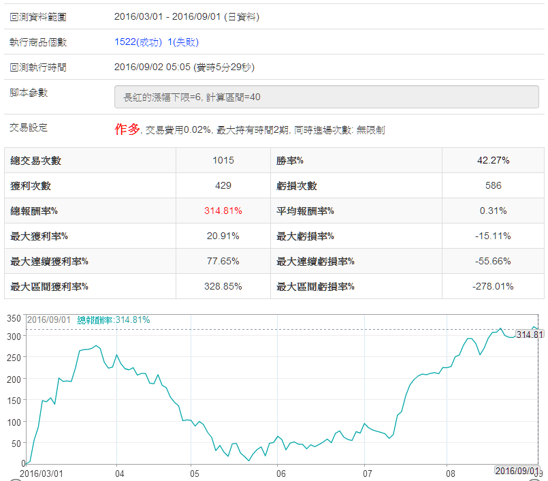Click the -15.11% maximum loss value
The width and height of the screenshot is (548, 481).
tap(493, 236)
